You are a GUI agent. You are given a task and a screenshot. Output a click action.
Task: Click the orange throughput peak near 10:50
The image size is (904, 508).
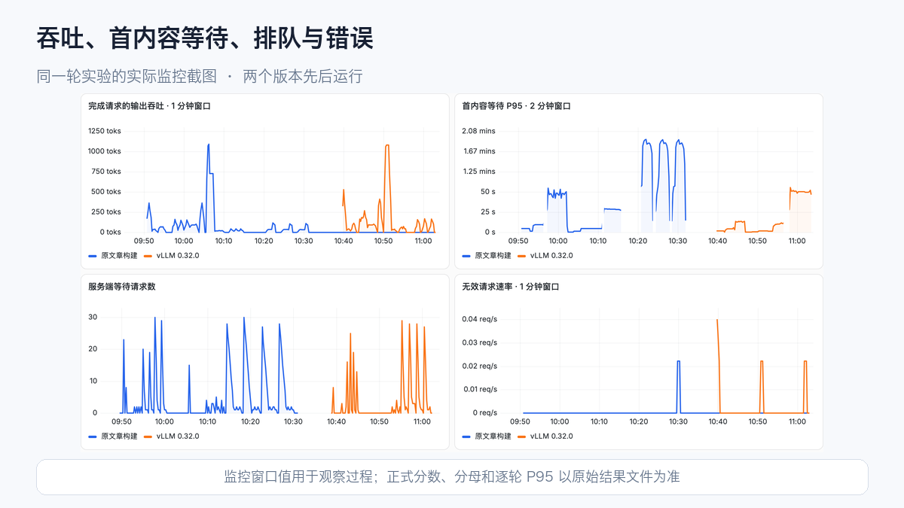tap(387, 146)
